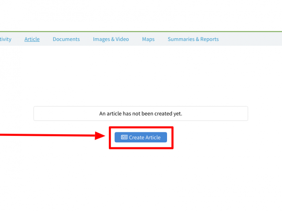Open the Article tab
Viewport: 282px width, 211px height.
pos(32,39)
